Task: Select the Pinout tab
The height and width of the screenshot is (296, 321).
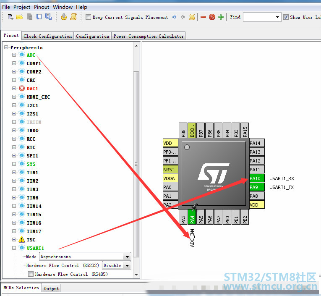Action: tap(11, 35)
